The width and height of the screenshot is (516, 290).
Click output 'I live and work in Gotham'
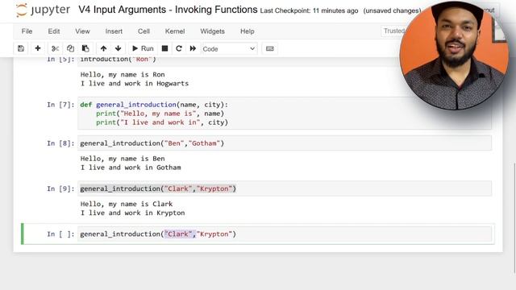(x=131, y=168)
